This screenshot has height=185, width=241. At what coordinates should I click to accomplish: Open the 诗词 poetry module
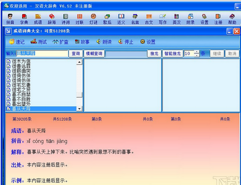66,19
